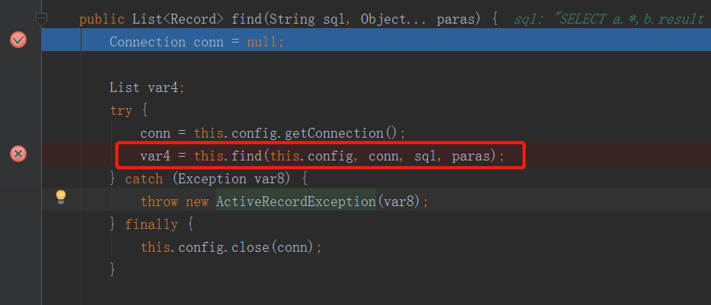
Task: Collapse the find method using fold marker
Action: [42, 17]
